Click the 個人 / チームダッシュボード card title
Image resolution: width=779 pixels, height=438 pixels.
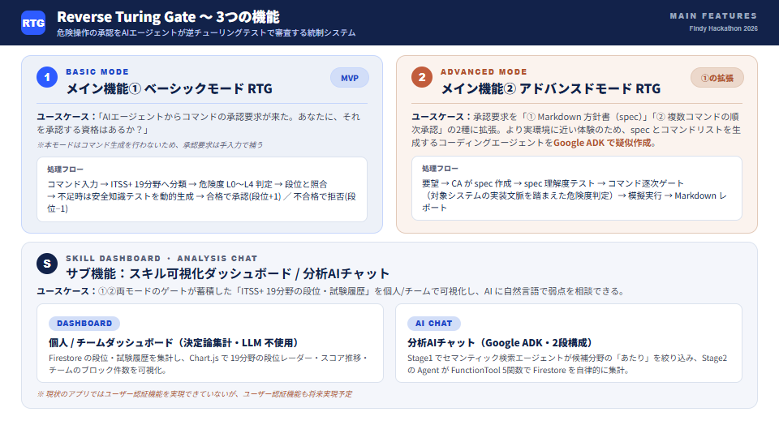coord(174,342)
